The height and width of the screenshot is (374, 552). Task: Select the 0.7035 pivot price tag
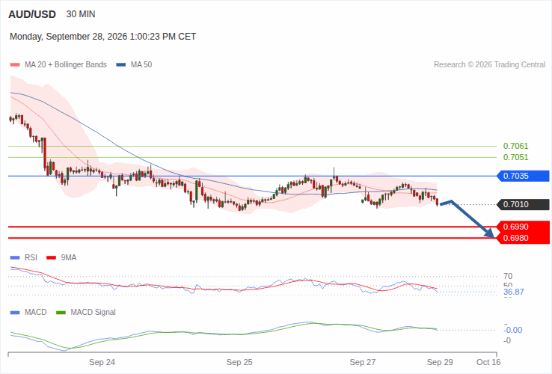(523, 176)
